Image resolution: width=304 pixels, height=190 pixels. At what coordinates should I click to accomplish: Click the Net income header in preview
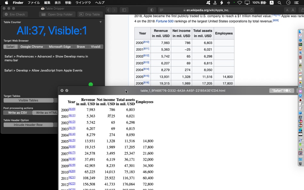[106, 102]
